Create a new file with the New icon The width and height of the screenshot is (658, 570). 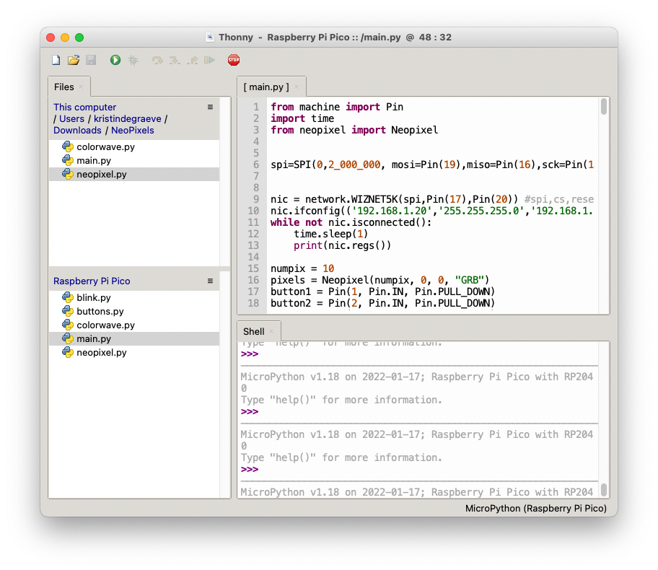point(56,60)
